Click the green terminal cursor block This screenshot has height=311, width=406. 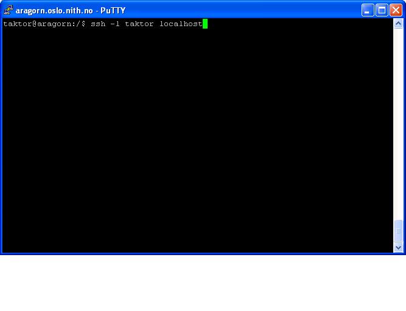tap(205, 24)
